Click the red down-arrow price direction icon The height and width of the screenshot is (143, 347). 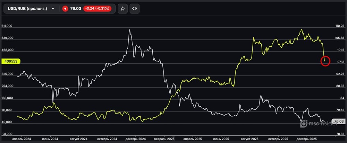(65, 9)
